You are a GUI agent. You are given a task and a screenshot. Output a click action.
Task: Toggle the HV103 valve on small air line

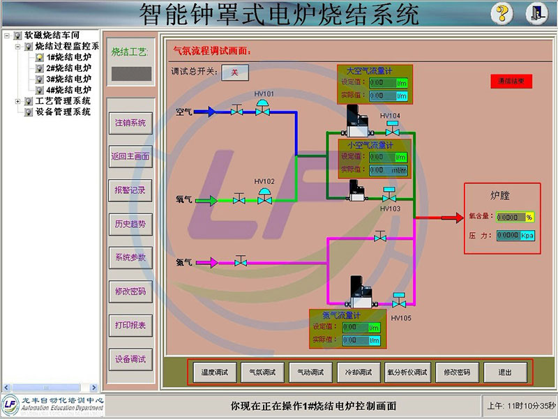click(389, 195)
